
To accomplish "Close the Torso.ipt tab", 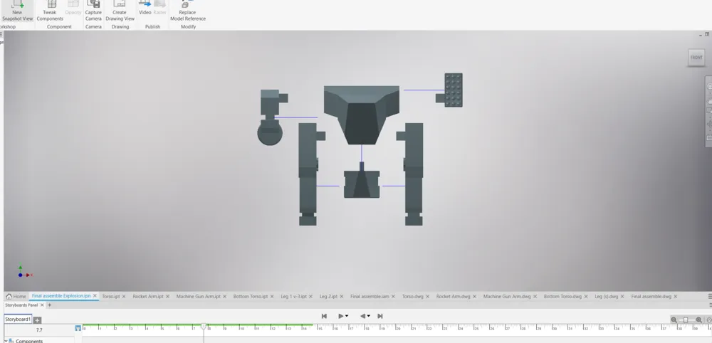I will click(x=123, y=296).
